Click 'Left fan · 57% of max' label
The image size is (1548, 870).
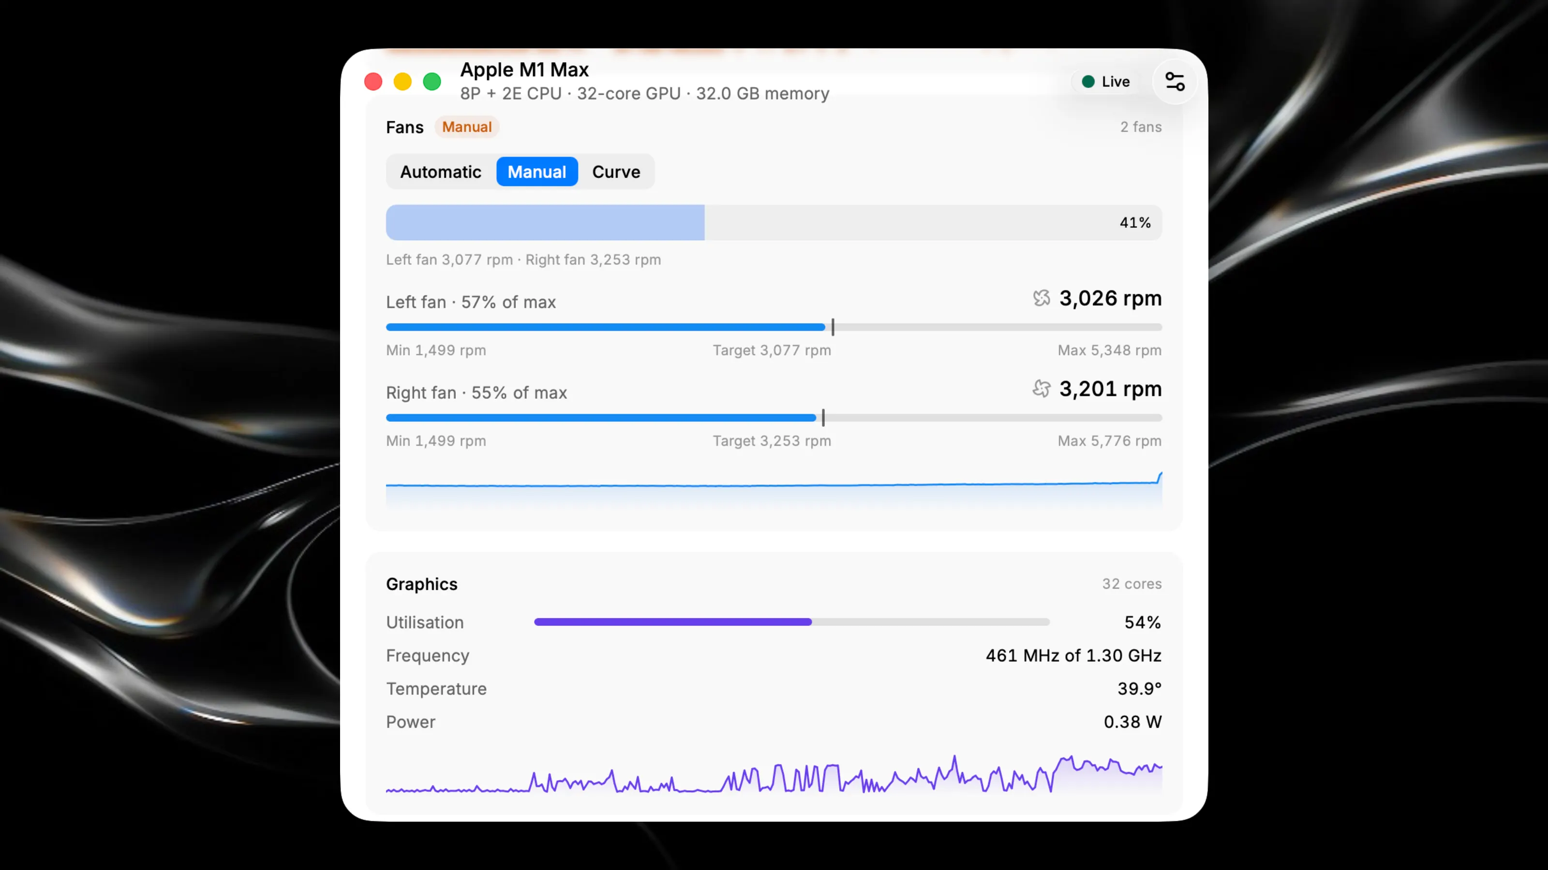pos(471,302)
